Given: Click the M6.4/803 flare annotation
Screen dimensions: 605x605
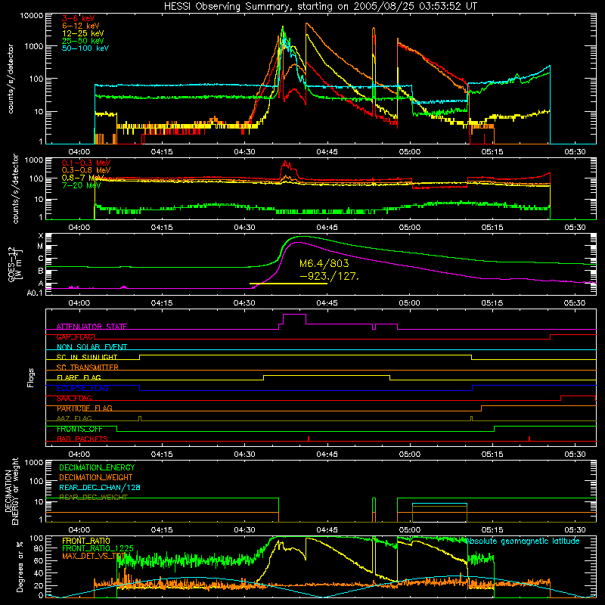Looking at the screenshot, I should [x=324, y=263].
